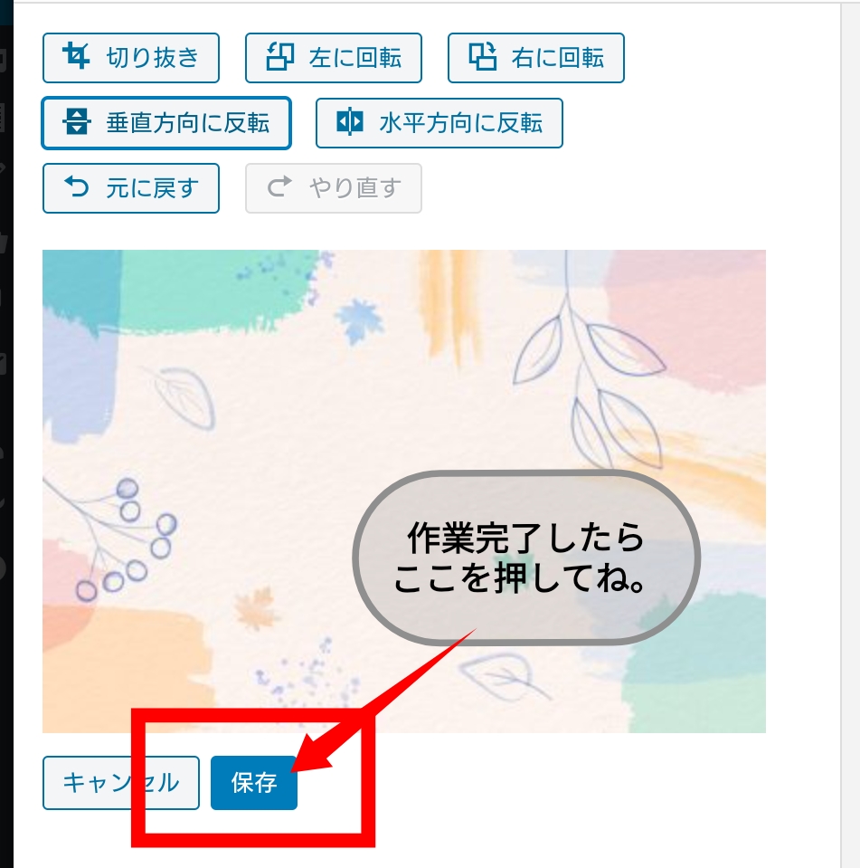
Task: Save the edited image with 保存
Action: [254, 783]
